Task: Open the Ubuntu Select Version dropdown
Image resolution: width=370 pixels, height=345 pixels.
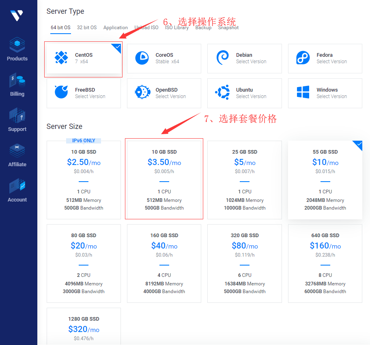Action: (251, 96)
